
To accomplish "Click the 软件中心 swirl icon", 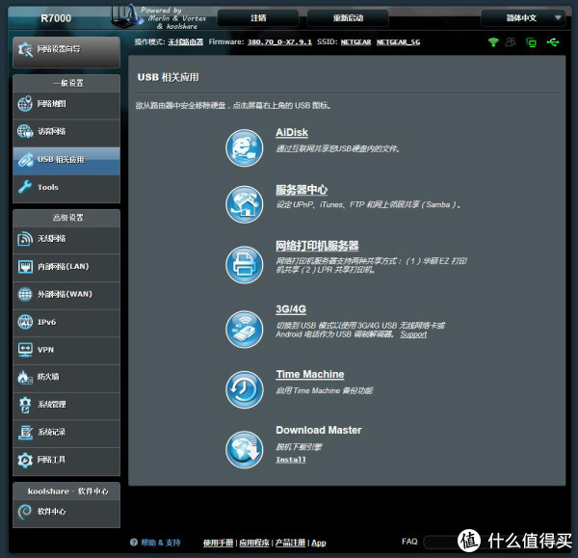I will click(x=25, y=512).
